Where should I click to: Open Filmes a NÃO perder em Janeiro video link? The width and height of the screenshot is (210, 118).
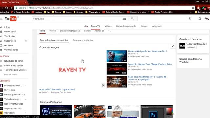point(147,51)
